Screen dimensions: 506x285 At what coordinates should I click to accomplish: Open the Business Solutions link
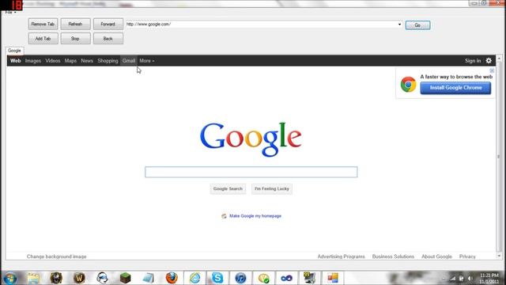click(393, 256)
